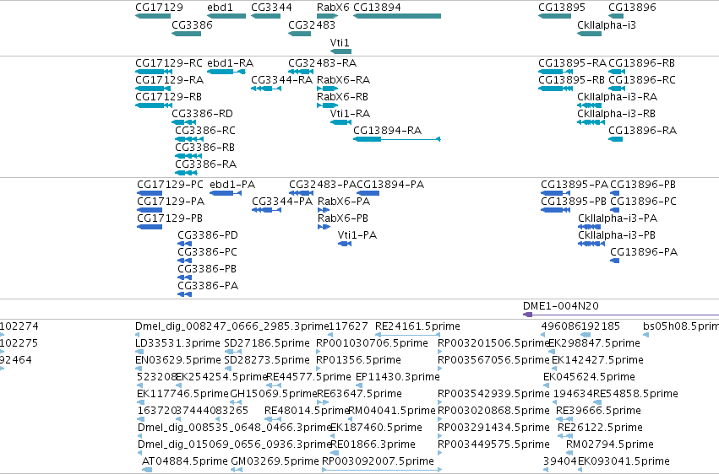Click transcript CG13896-RB
Screen dimensions: 719x474
click(x=617, y=72)
